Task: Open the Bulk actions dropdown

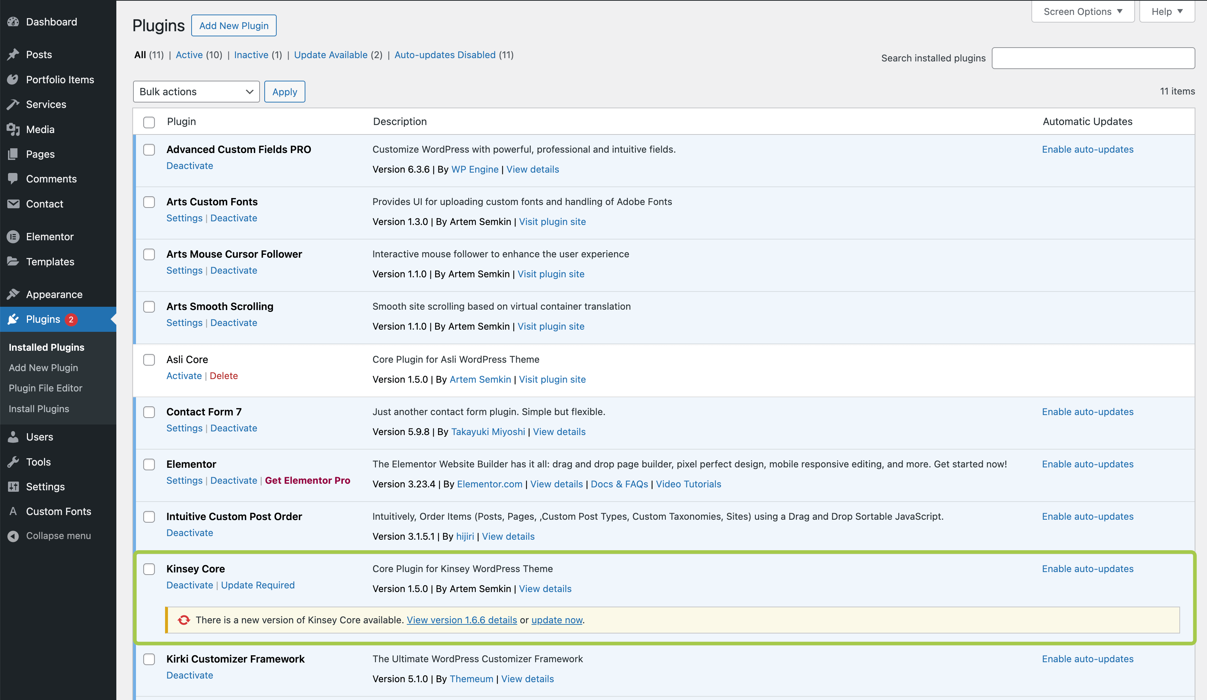Action: pos(196,92)
